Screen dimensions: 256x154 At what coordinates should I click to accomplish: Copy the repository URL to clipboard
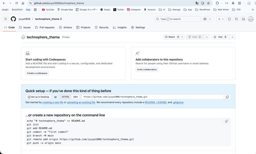tap(227, 97)
